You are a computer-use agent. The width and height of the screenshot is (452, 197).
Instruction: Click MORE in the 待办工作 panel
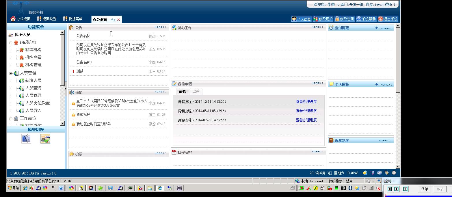click(x=317, y=27)
